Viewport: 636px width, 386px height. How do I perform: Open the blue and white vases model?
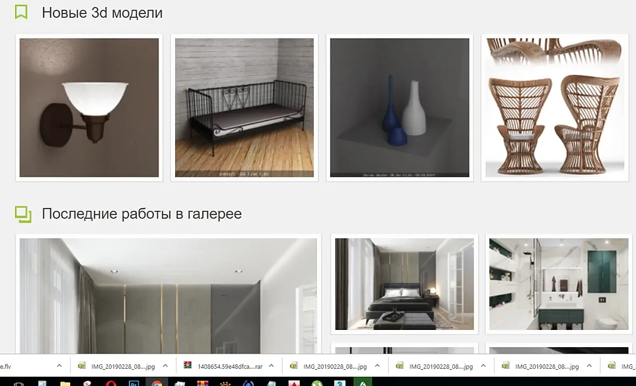click(x=399, y=108)
